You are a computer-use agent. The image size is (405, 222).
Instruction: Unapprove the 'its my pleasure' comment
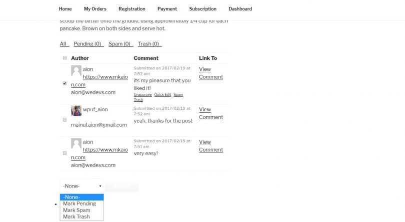tap(142, 95)
